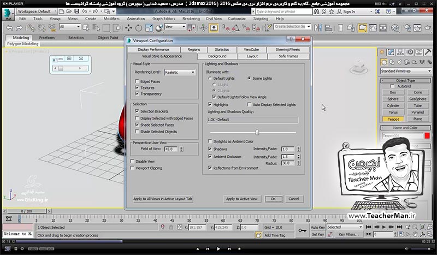
Task: Select the Scene Lights radio button
Action: (x=249, y=78)
